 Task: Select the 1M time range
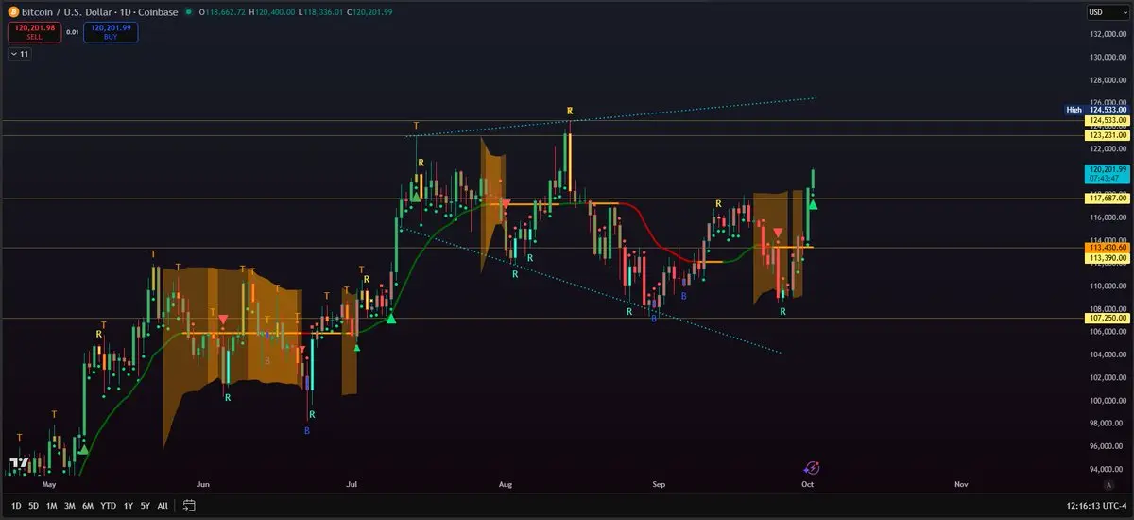pos(52,506)
